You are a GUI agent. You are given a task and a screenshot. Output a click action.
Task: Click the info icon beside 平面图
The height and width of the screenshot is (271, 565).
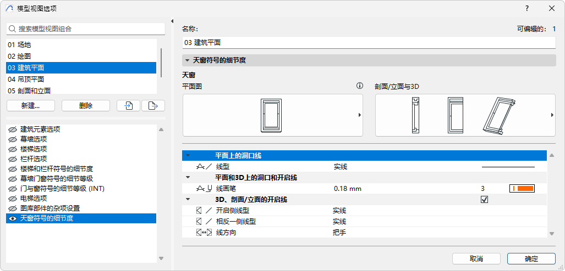point(359,86)
